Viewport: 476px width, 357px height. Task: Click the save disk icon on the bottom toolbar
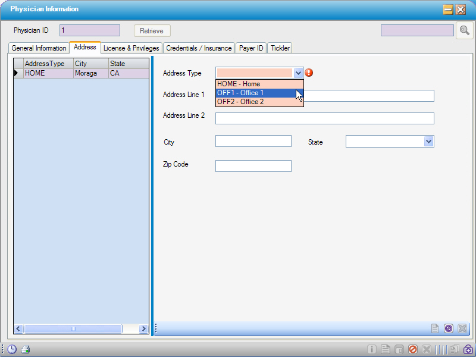(x=399, y=349)
